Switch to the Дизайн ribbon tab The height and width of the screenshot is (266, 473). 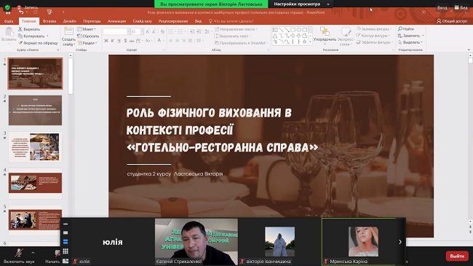70,21
